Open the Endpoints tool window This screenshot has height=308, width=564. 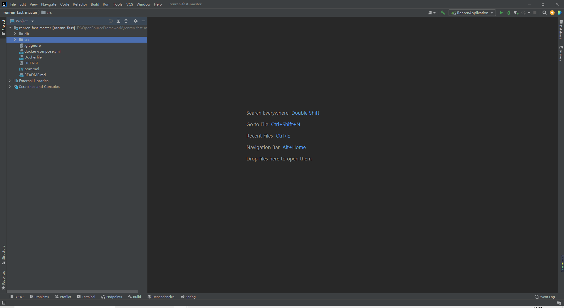tap(111, 297)
